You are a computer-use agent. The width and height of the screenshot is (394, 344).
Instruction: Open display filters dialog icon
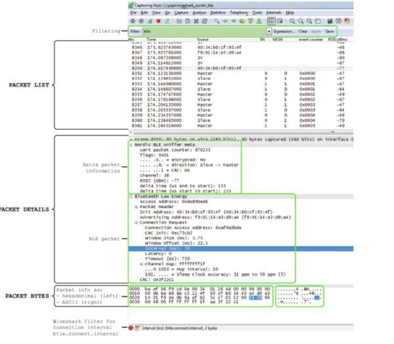[338, 22]
